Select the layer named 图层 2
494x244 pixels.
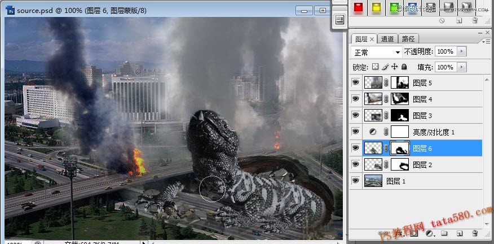422,164
